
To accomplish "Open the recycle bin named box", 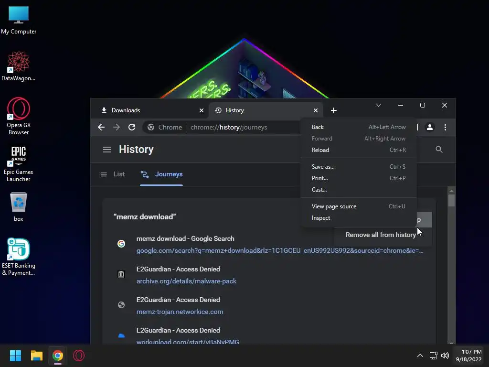I will [x=19, y=206].
